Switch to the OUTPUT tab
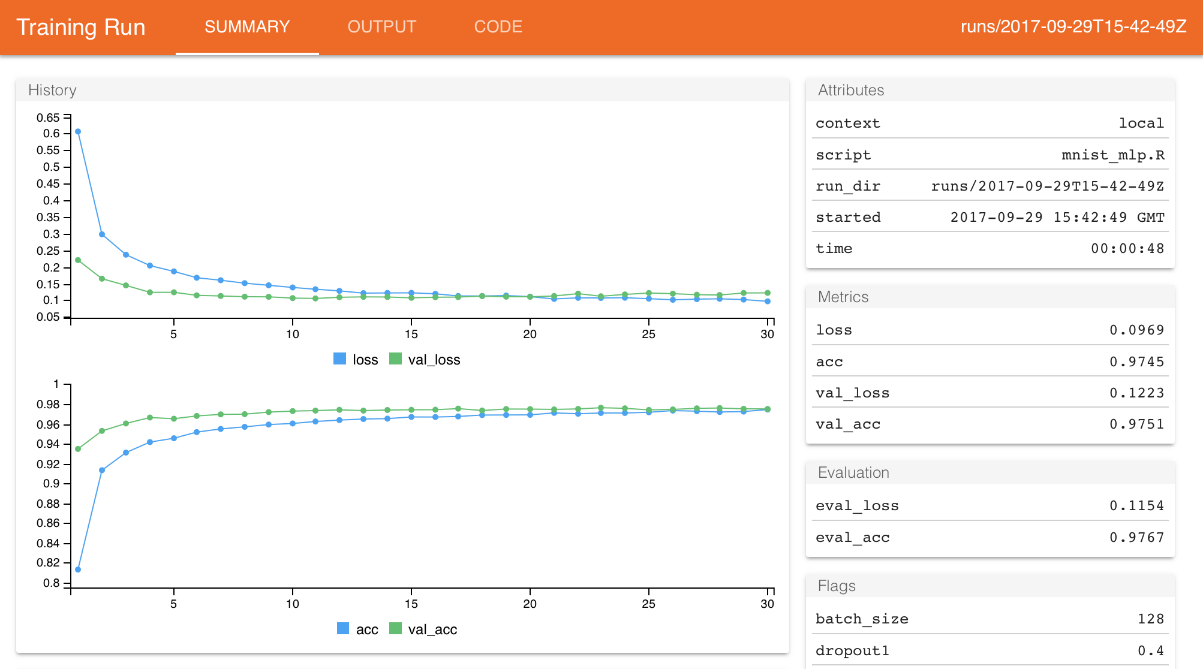The height and width of the screenshot is (669, 1203). click(381, 27)
